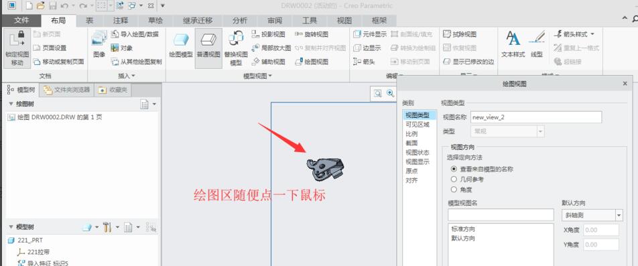Image resolution: width=638 pixels, height=266 pixels.
Task: Select 比例 category in dialog
Action: click(411, 134)
